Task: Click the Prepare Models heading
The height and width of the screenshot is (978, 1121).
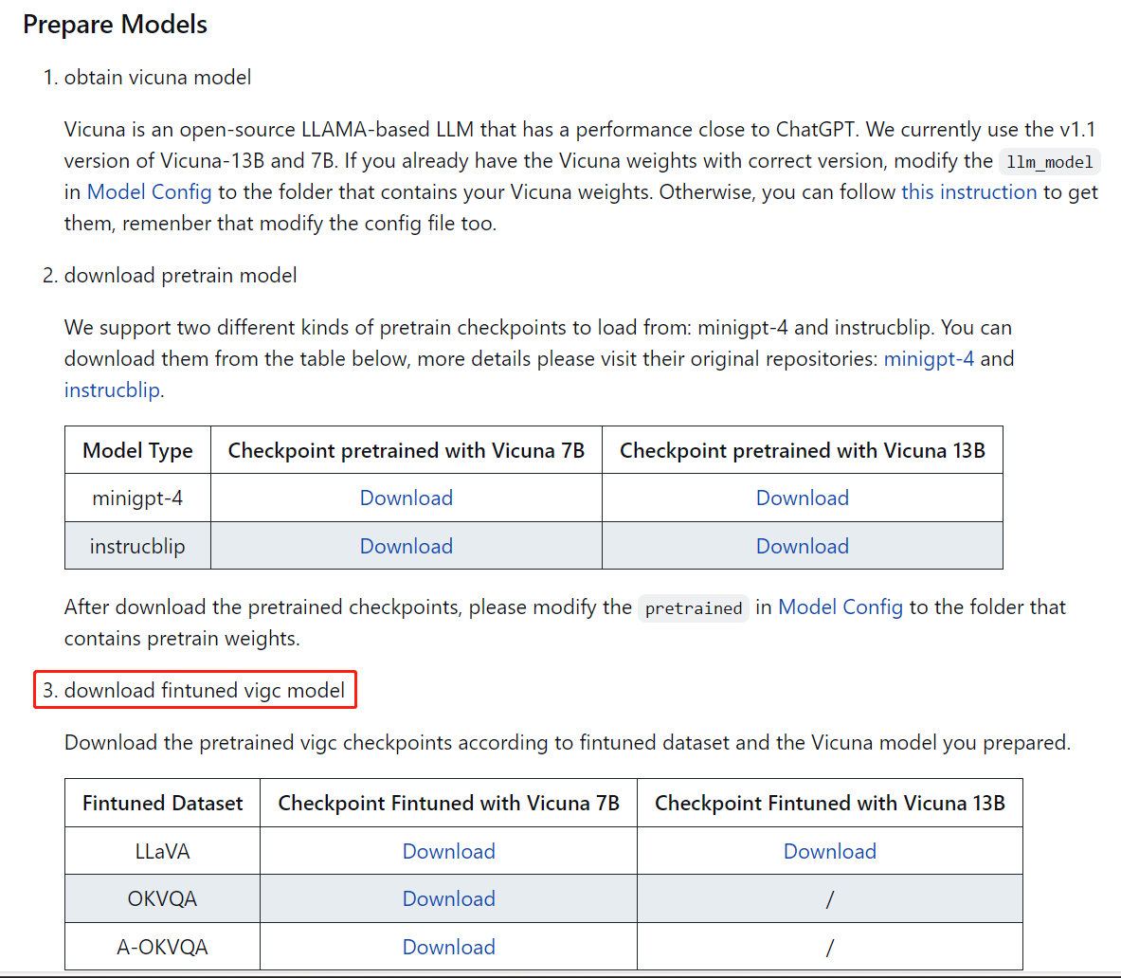Action: pyautogui.click(x=114, y=25)
